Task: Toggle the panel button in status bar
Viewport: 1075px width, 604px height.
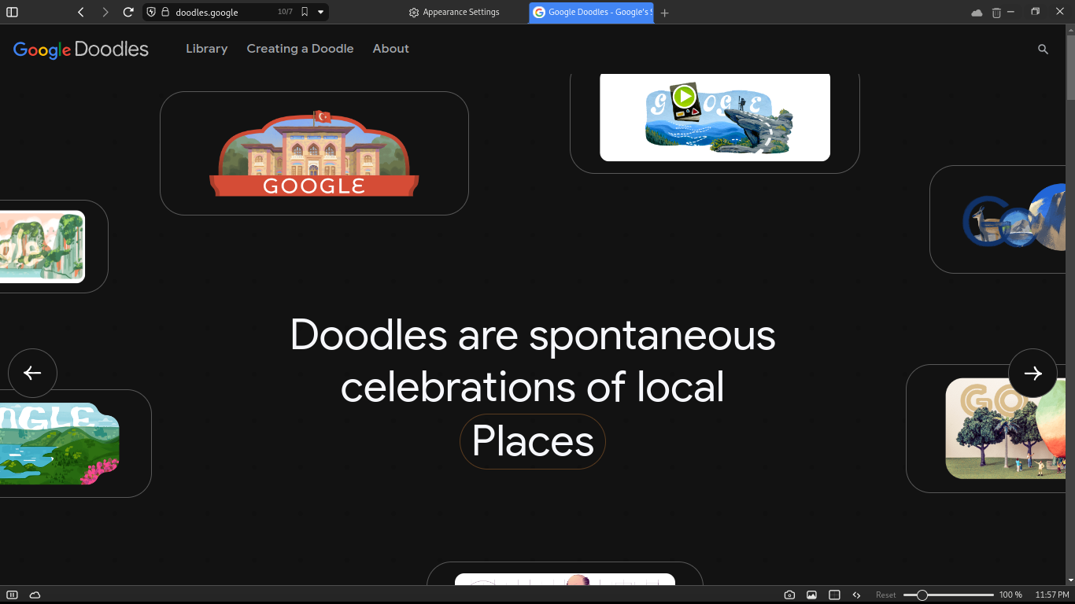Action: click(x=12, y=595)
